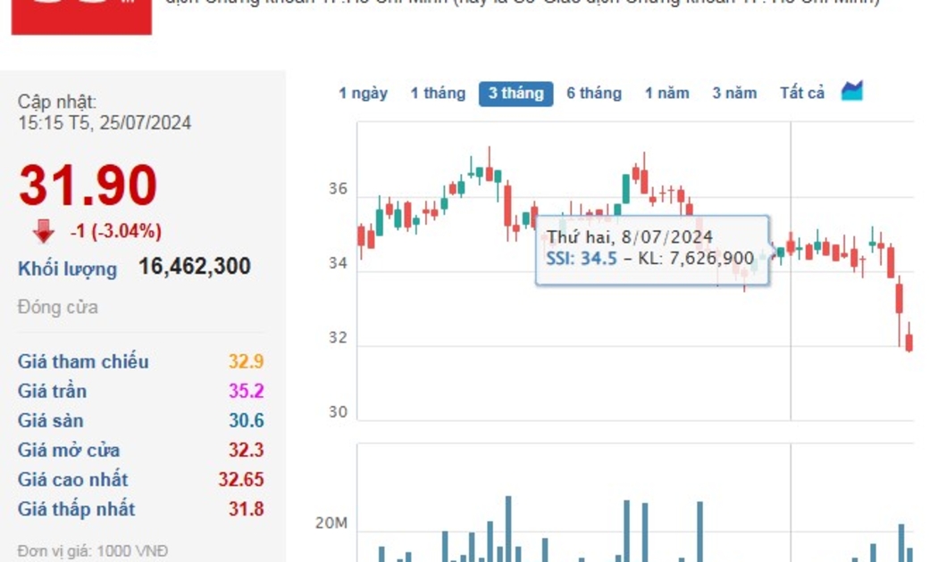Click the Giá cao nhất label
The height and width of the screenshot is (562, 938).
[72, 479]
